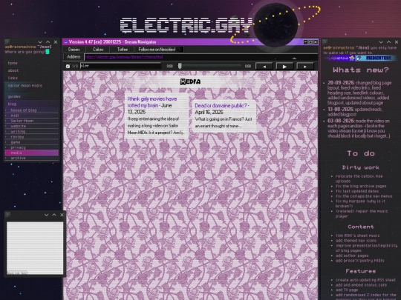Collapse left nav terminal with down chevron
The height and width of the screenshot is (300, 401).
[40, 42]
